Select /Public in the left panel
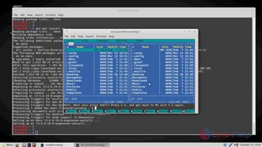The height and width of the screenshot is (147, 262). click(96, 90)
